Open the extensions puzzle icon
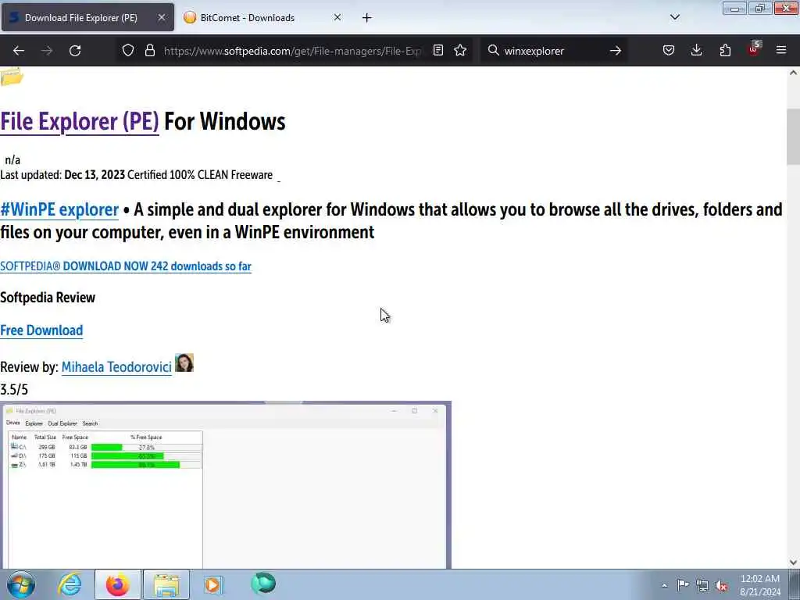800x600 pixels. [x=725, y=51]
